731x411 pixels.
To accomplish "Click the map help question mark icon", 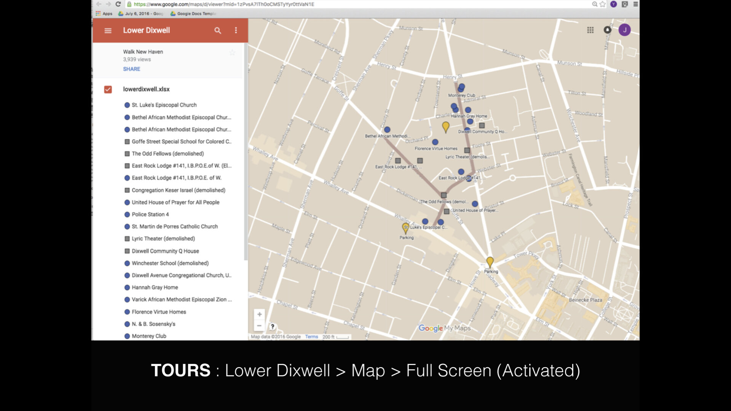I will pyautogui.click(x=273, y=327).
